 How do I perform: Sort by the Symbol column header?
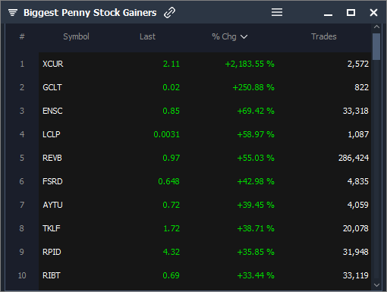click(76, 36)
